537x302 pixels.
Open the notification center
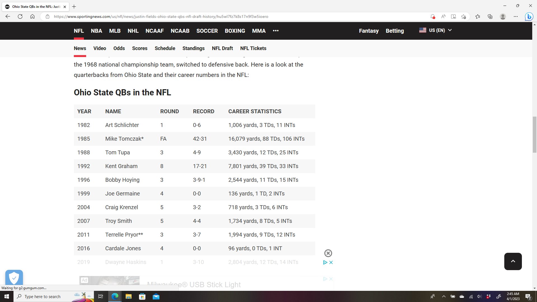[x=528, y=296]
